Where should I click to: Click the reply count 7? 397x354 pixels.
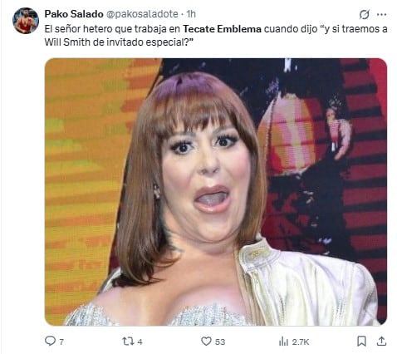61,342
